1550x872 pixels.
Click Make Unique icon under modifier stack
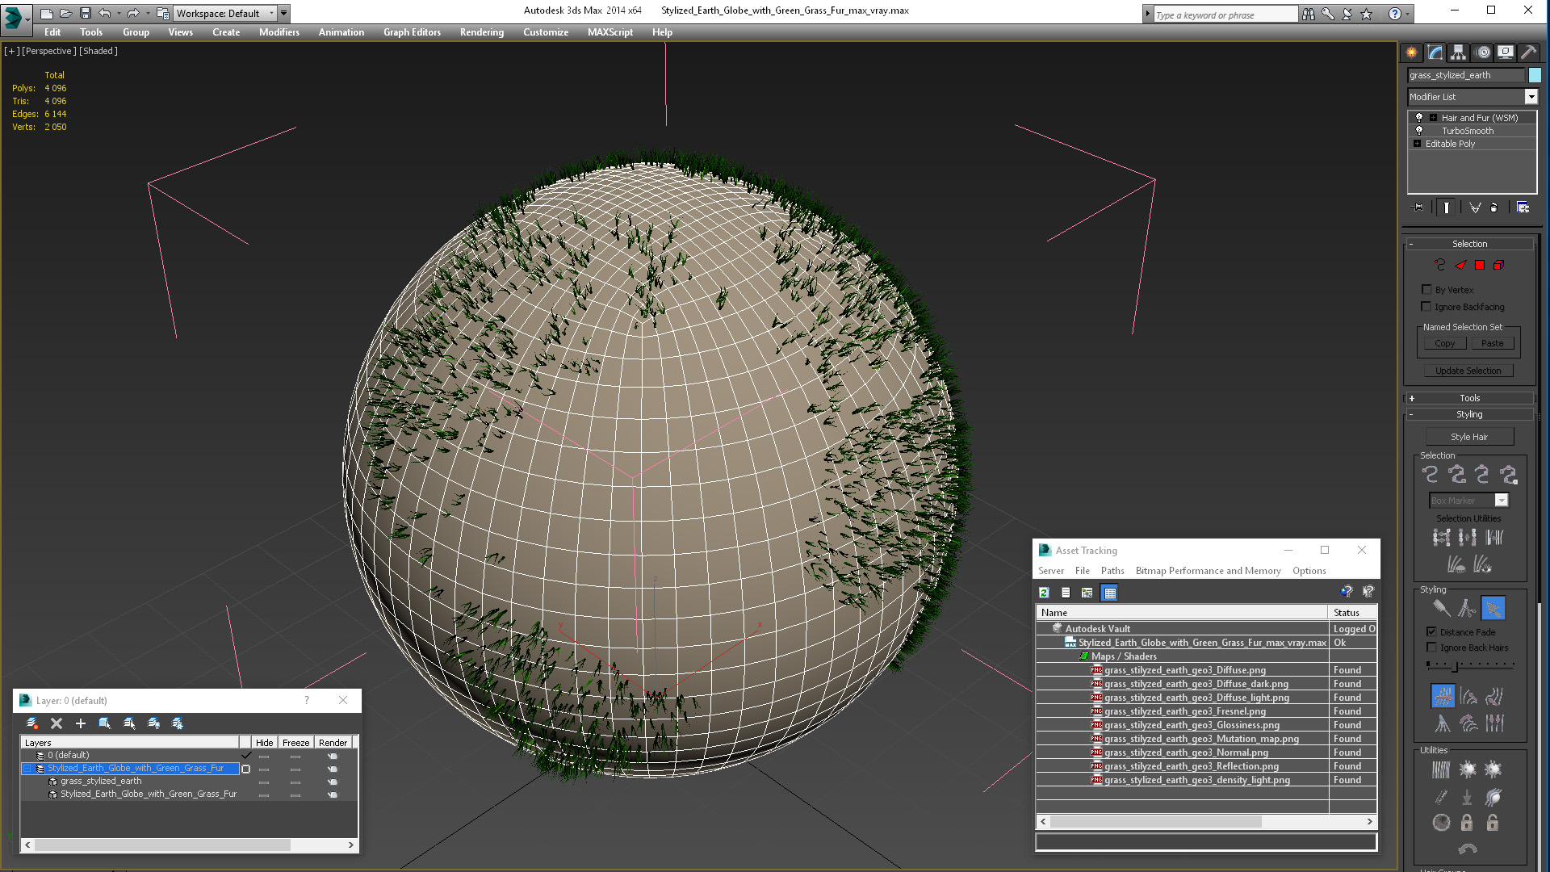[1475, 208]
